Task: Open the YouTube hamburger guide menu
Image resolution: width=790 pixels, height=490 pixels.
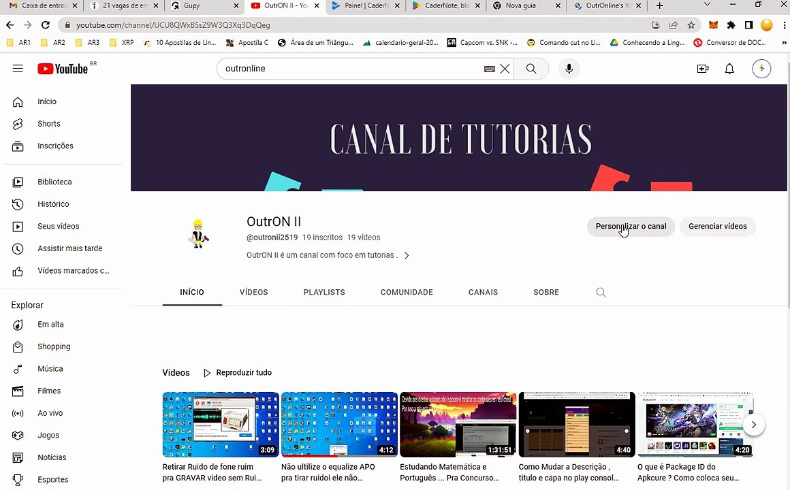Action: coord(18,69)
